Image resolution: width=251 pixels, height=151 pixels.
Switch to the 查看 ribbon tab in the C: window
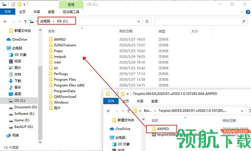[x=51, y=12]
